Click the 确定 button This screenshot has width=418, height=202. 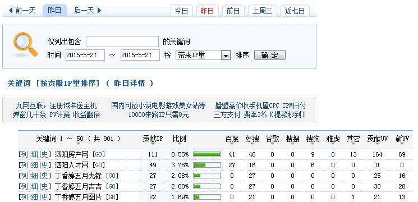(x=269, y=55)
